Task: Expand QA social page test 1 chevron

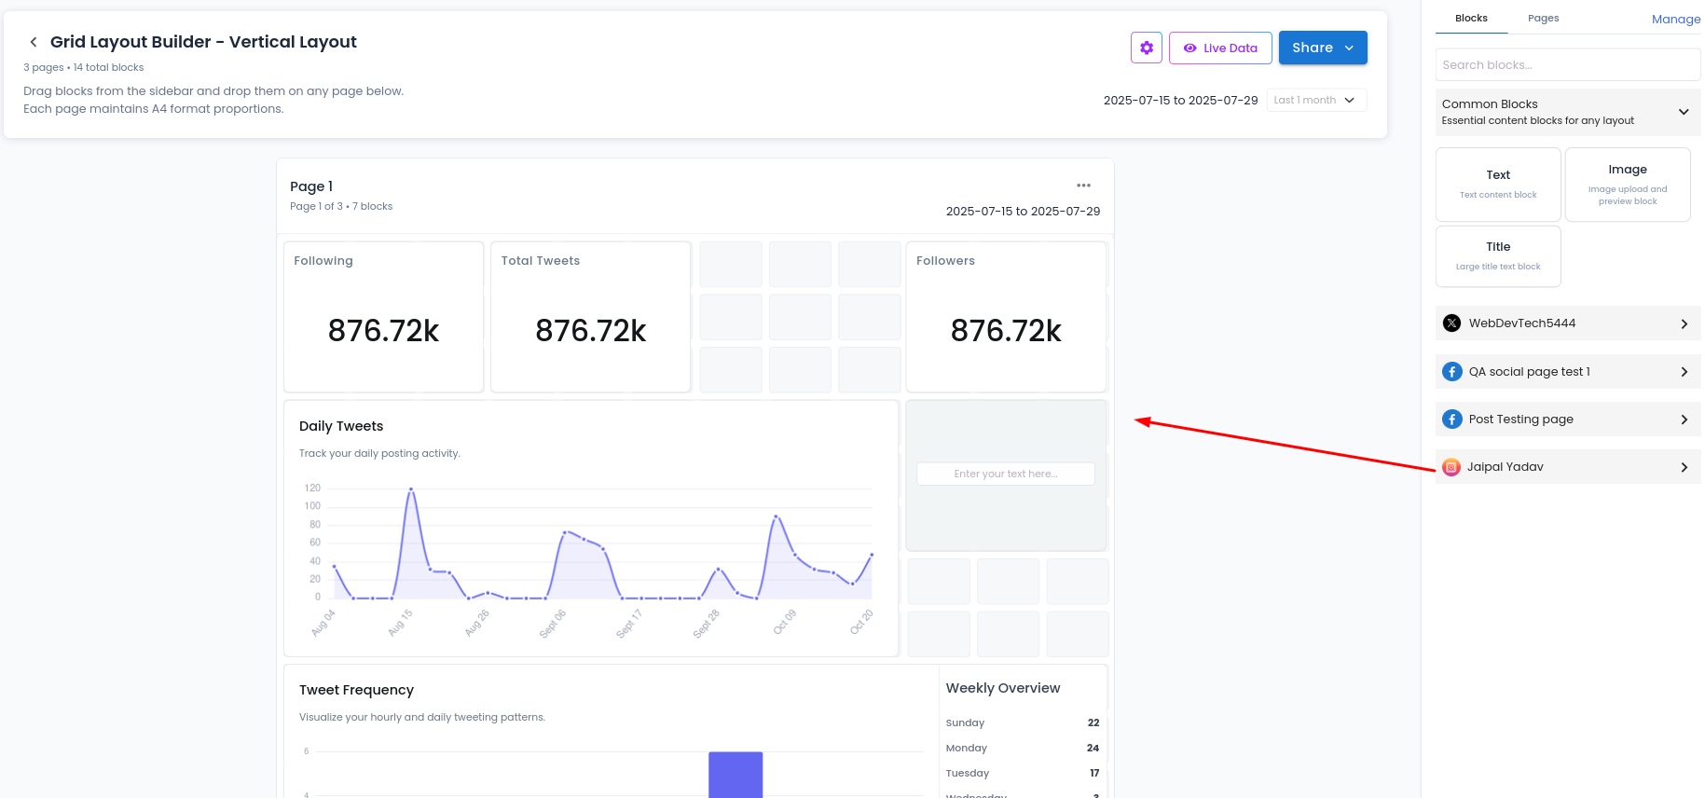Action: (x=1684, y=371)
